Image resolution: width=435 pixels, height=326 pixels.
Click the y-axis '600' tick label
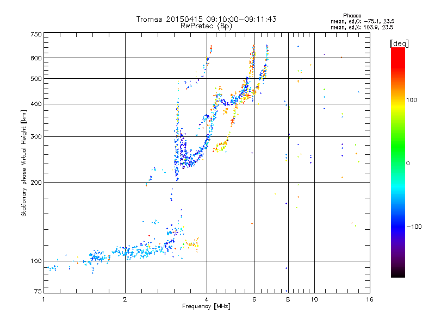(x=36, y=58)
